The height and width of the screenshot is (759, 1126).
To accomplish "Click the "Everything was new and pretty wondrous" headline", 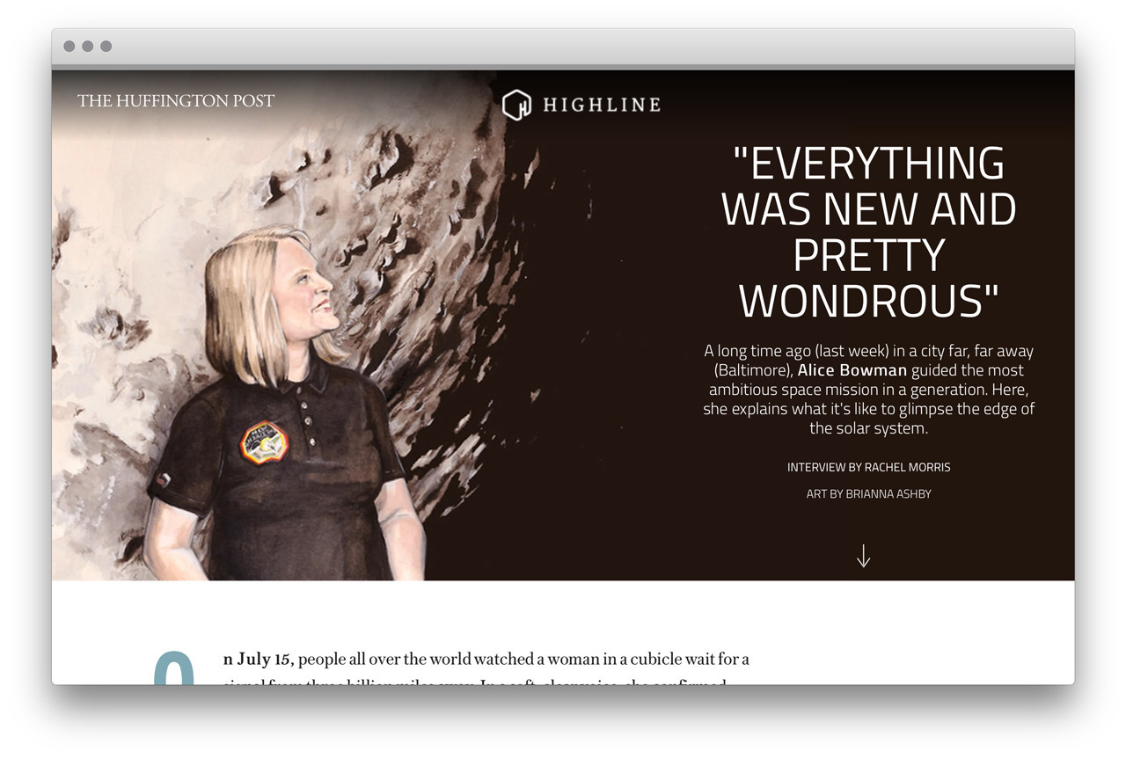I will [869, 232].
